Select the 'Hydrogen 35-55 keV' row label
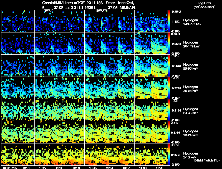 click(191, 89)
